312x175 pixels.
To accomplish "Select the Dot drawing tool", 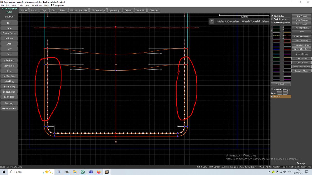I will point(9,23).
